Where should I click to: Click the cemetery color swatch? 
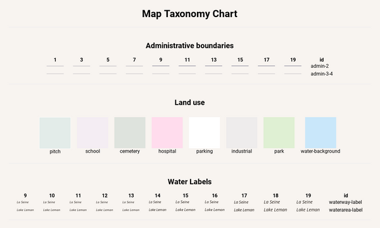[x=130, y=132]
